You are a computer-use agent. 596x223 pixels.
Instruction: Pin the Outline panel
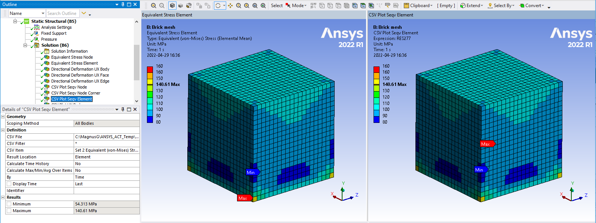pos(123,4)
